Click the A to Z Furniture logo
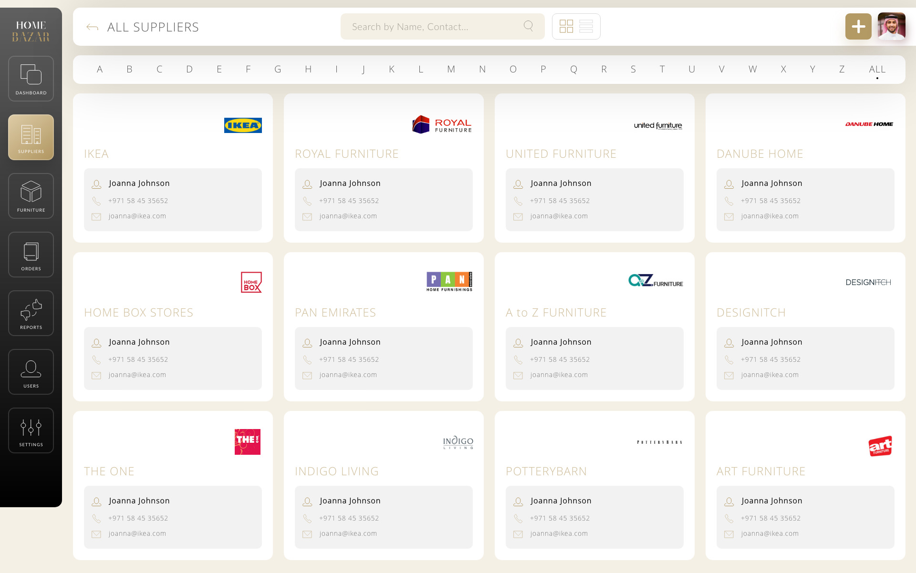916x573 pixels. (x=656, y=281)
